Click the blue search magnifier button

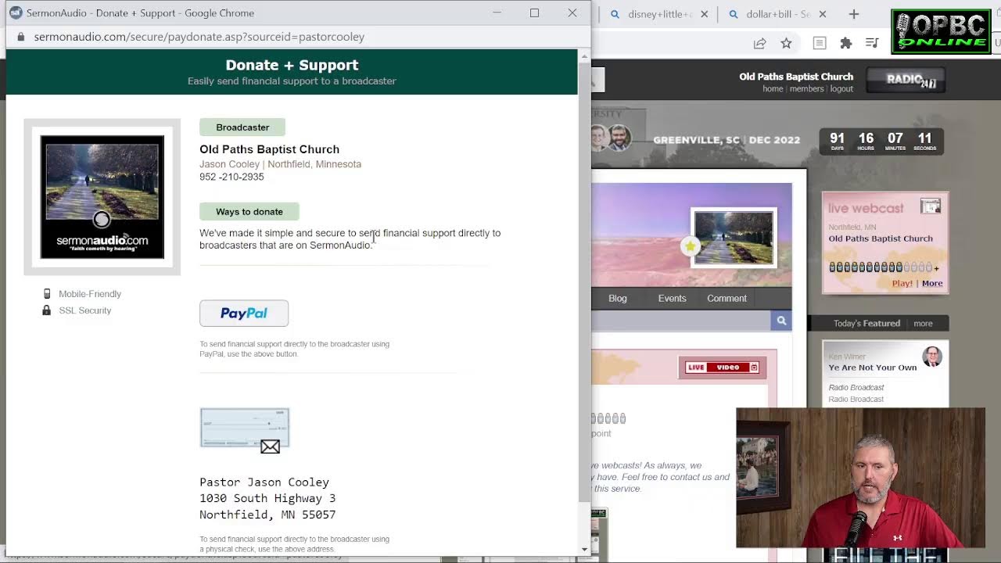[x=780, y=321]
